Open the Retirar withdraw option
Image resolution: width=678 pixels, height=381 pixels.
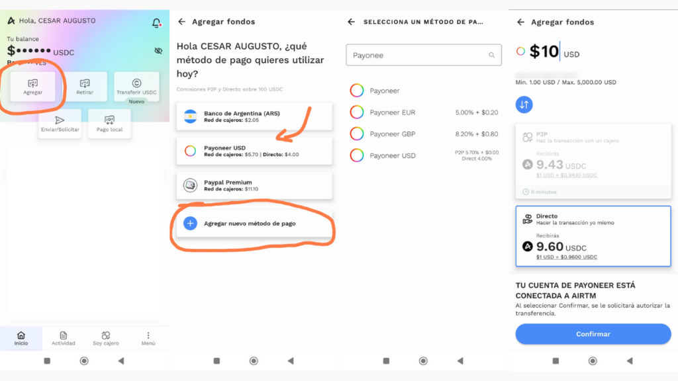click(85, 84)
